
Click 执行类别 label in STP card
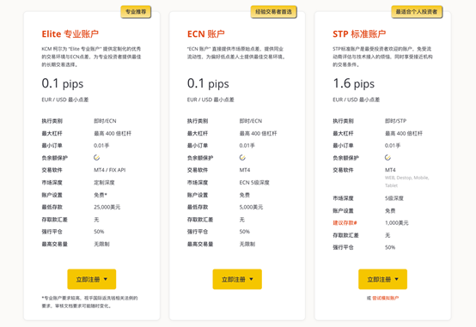343,121
